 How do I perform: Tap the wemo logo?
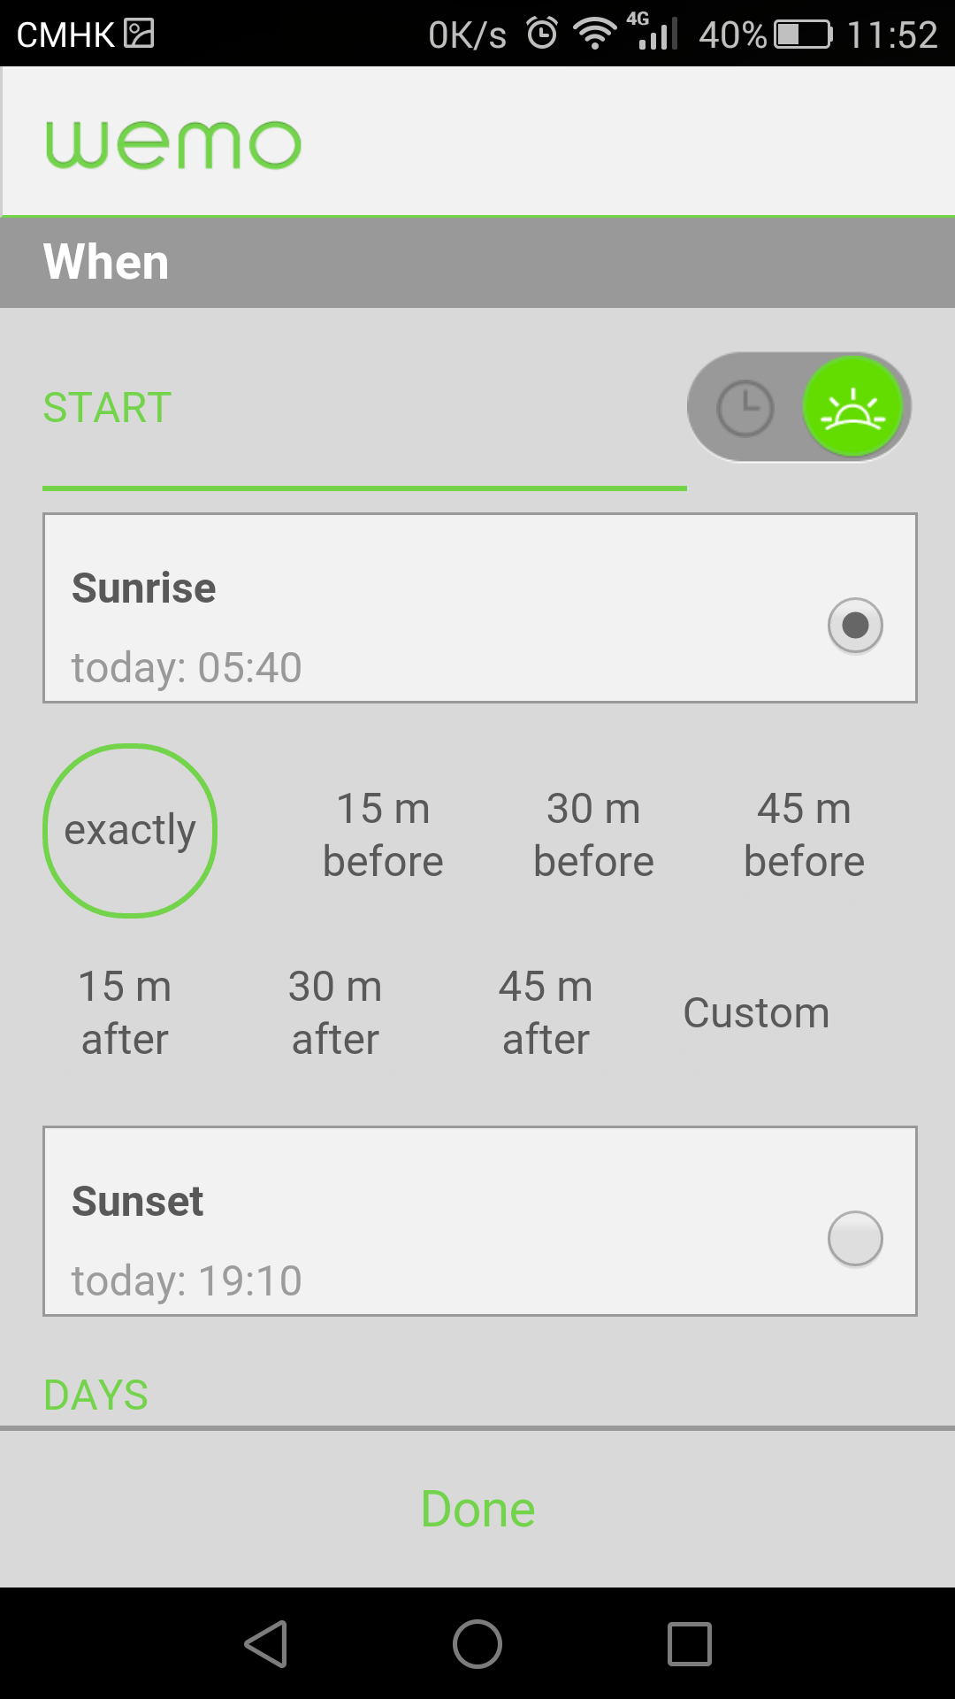(x=173, y=144)
